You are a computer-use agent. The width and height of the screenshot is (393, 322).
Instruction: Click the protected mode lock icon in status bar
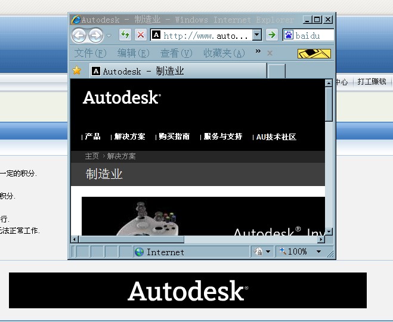click(258, 251)
